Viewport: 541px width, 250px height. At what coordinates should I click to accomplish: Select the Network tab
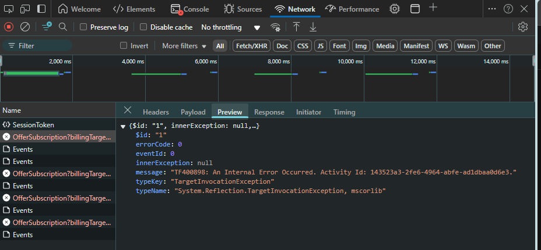pos(295,9)
